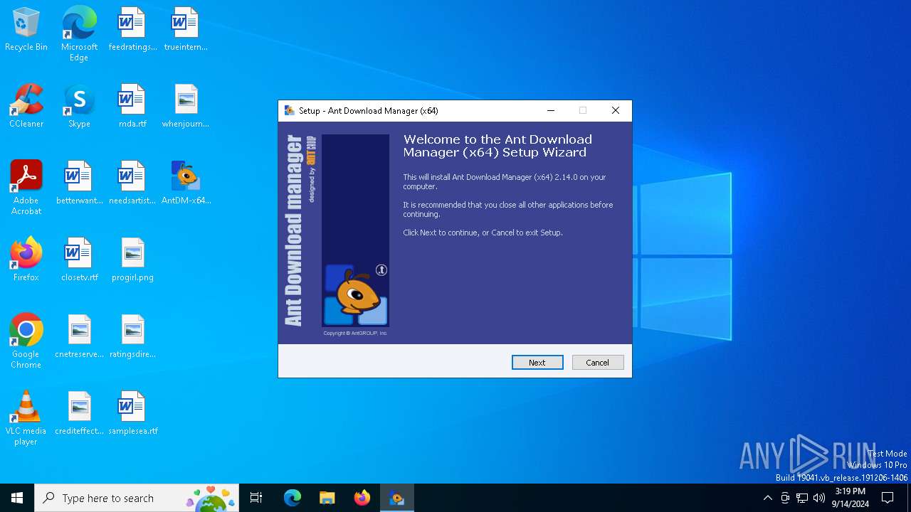911x512 pixels.
Task: Open the CCleaner desktop shortcut
Action: 26,106
